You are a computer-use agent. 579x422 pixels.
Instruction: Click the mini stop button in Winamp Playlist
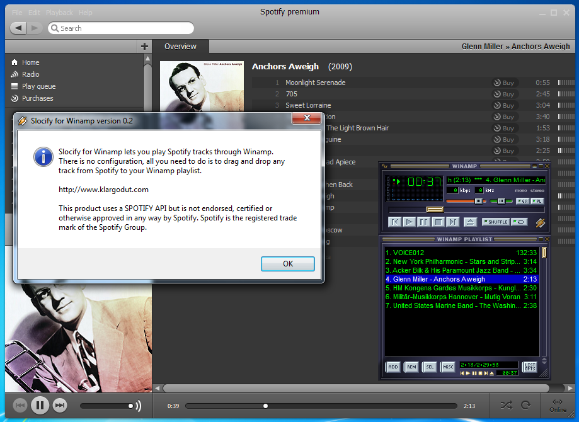[x=480, y=374]
